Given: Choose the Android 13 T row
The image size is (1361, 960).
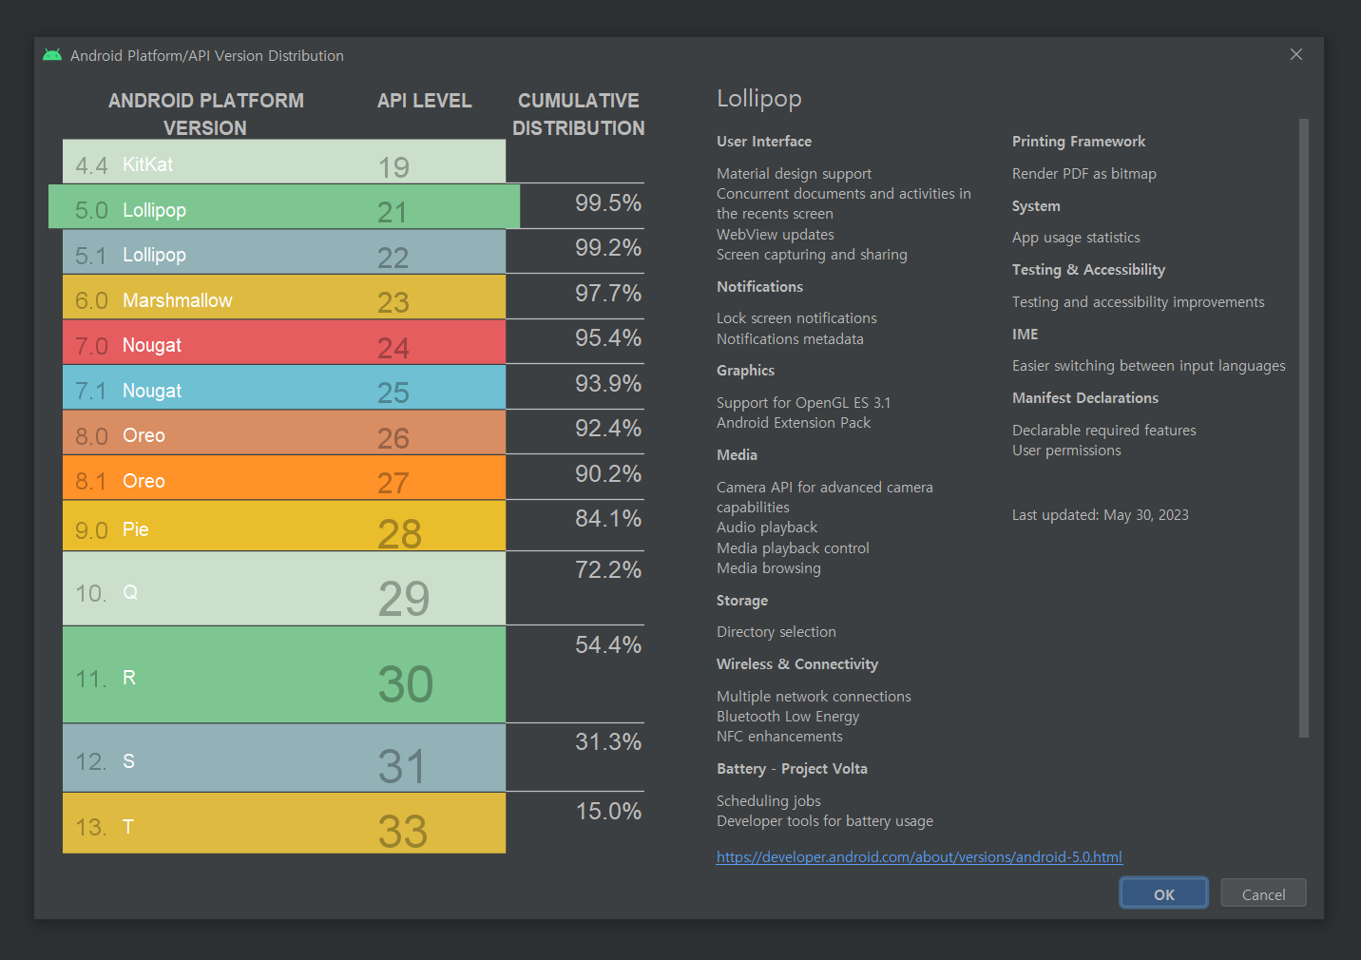Looking at the screenshot, I should click(x=284, y=823).
